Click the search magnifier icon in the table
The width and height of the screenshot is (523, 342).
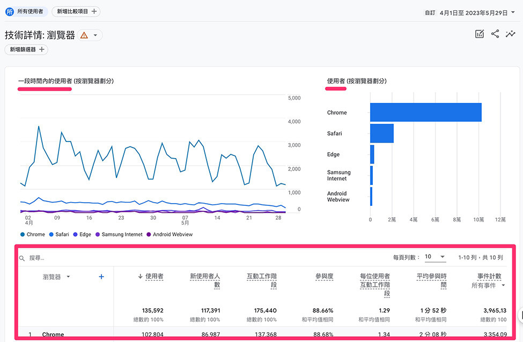[22, 258]
